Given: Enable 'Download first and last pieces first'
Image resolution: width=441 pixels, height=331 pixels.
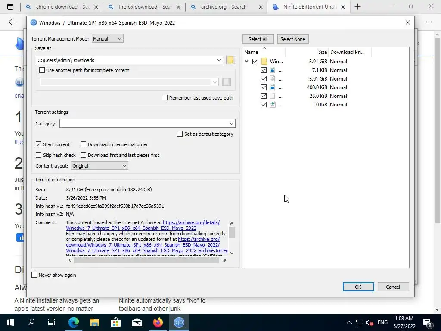Looking at the screenshot, I should pyautogui.click(x=83, y=155).
